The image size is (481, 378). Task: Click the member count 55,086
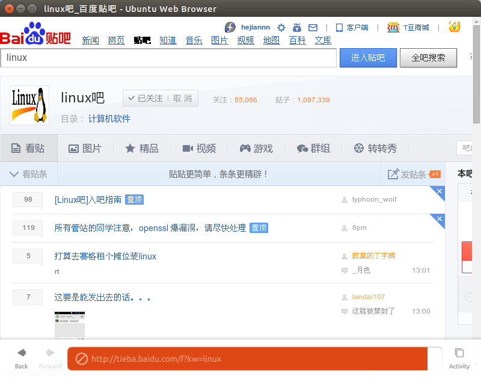tap(246, 100)
